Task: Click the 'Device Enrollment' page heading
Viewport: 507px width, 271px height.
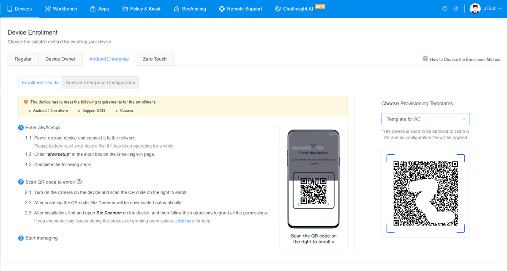Action: point(33,33)
